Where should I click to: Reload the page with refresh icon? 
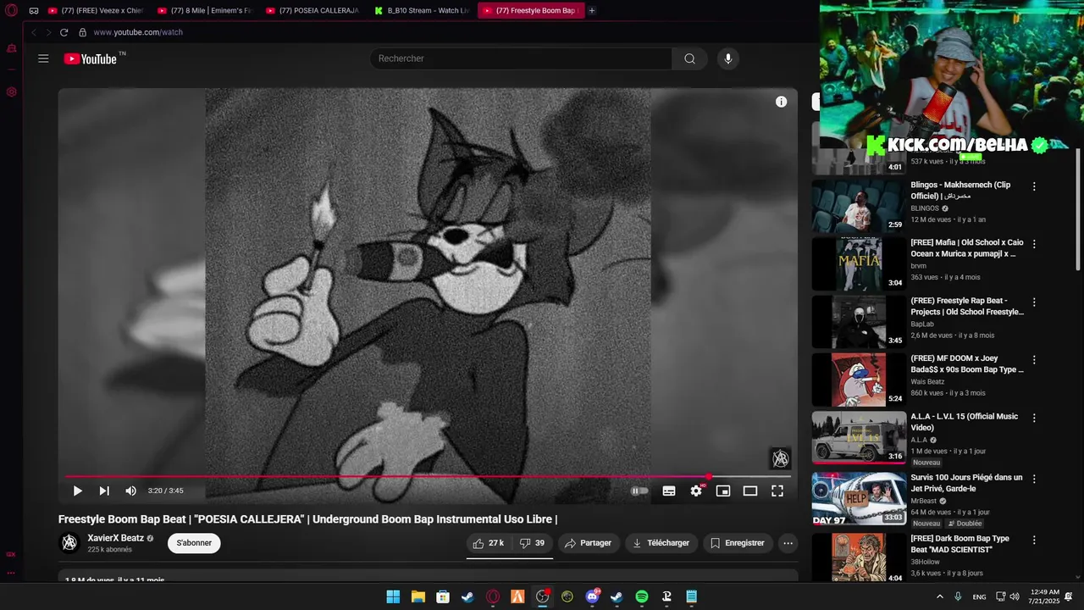point(64,32)
